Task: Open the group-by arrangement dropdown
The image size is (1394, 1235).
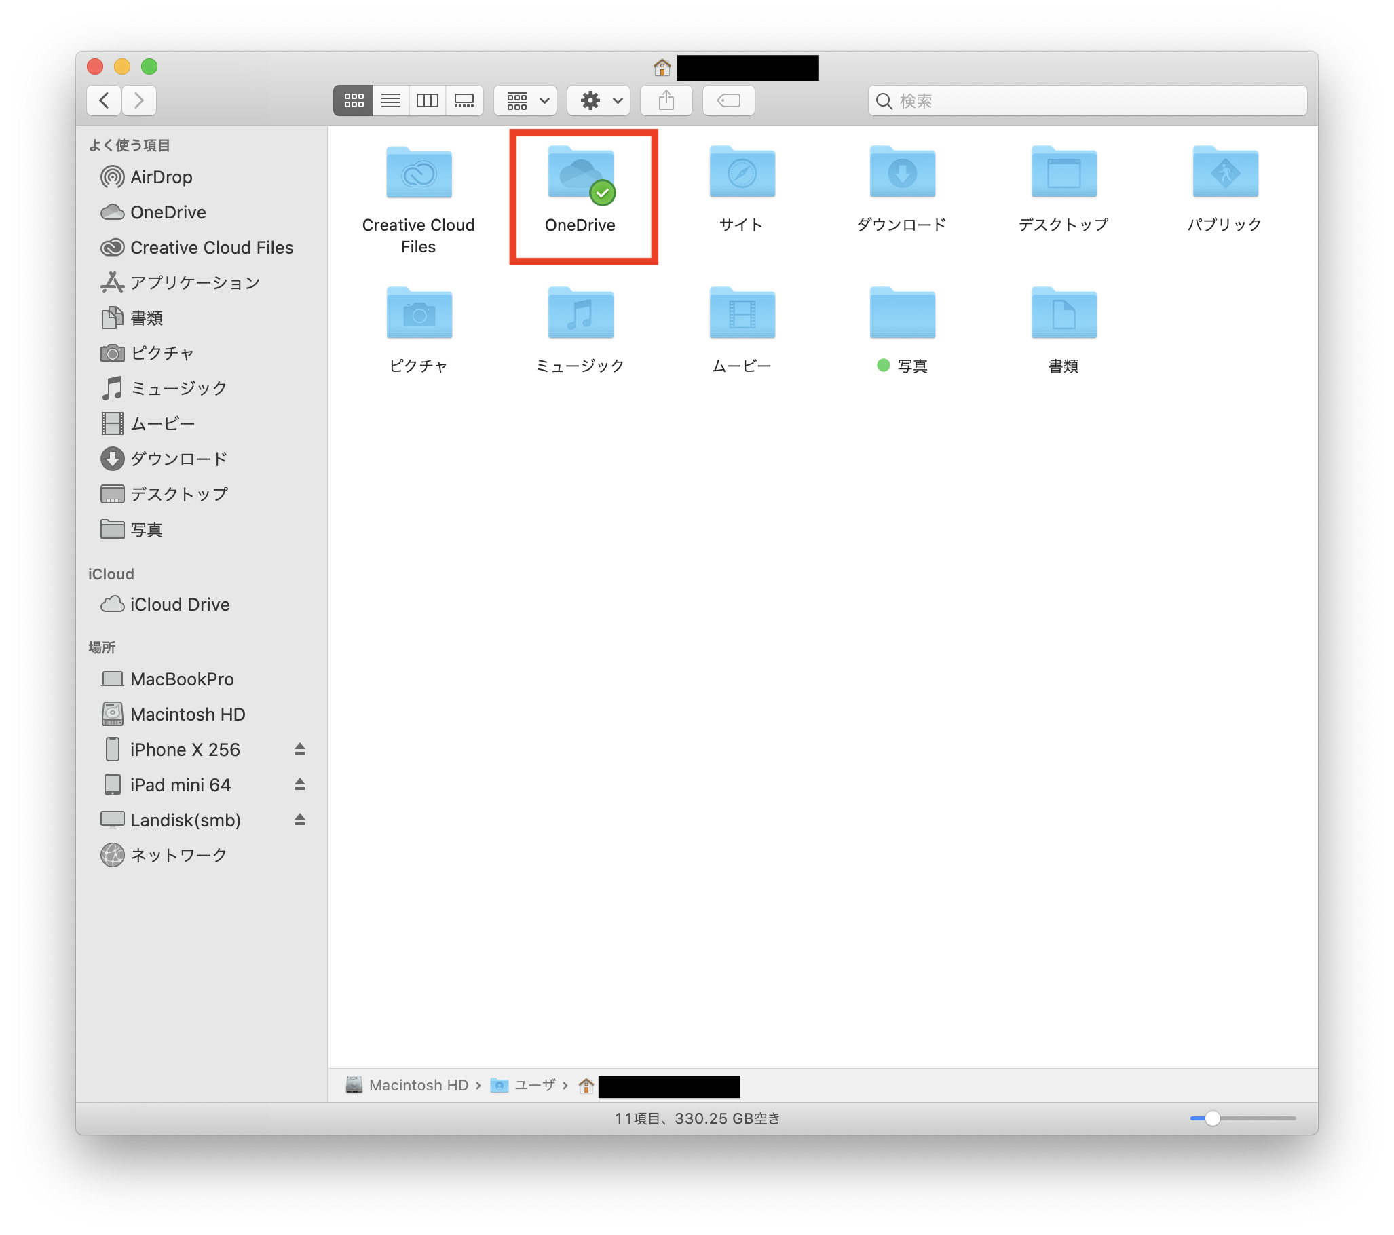Action: [x=526, y=101]
